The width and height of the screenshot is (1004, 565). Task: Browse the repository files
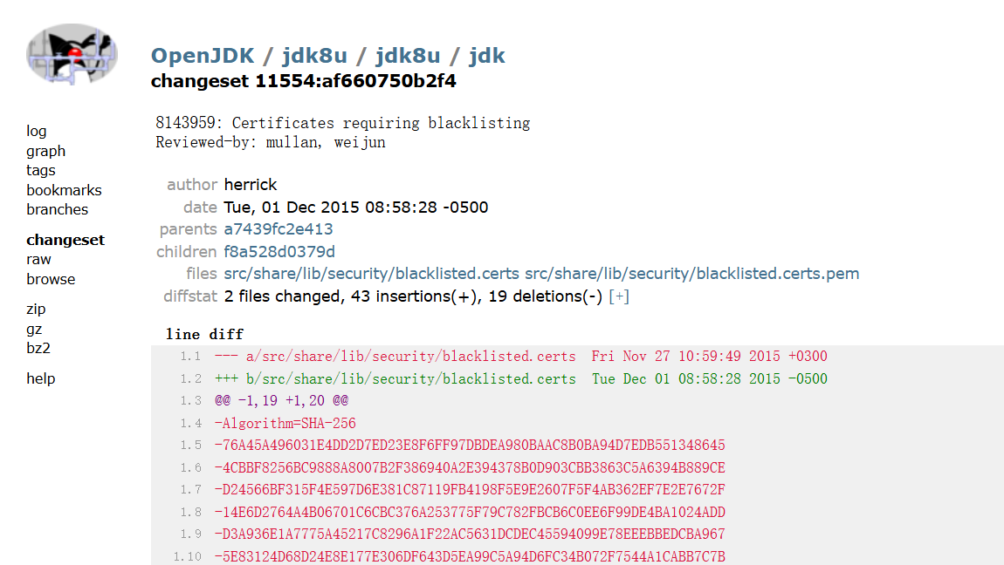coord(51,279)
